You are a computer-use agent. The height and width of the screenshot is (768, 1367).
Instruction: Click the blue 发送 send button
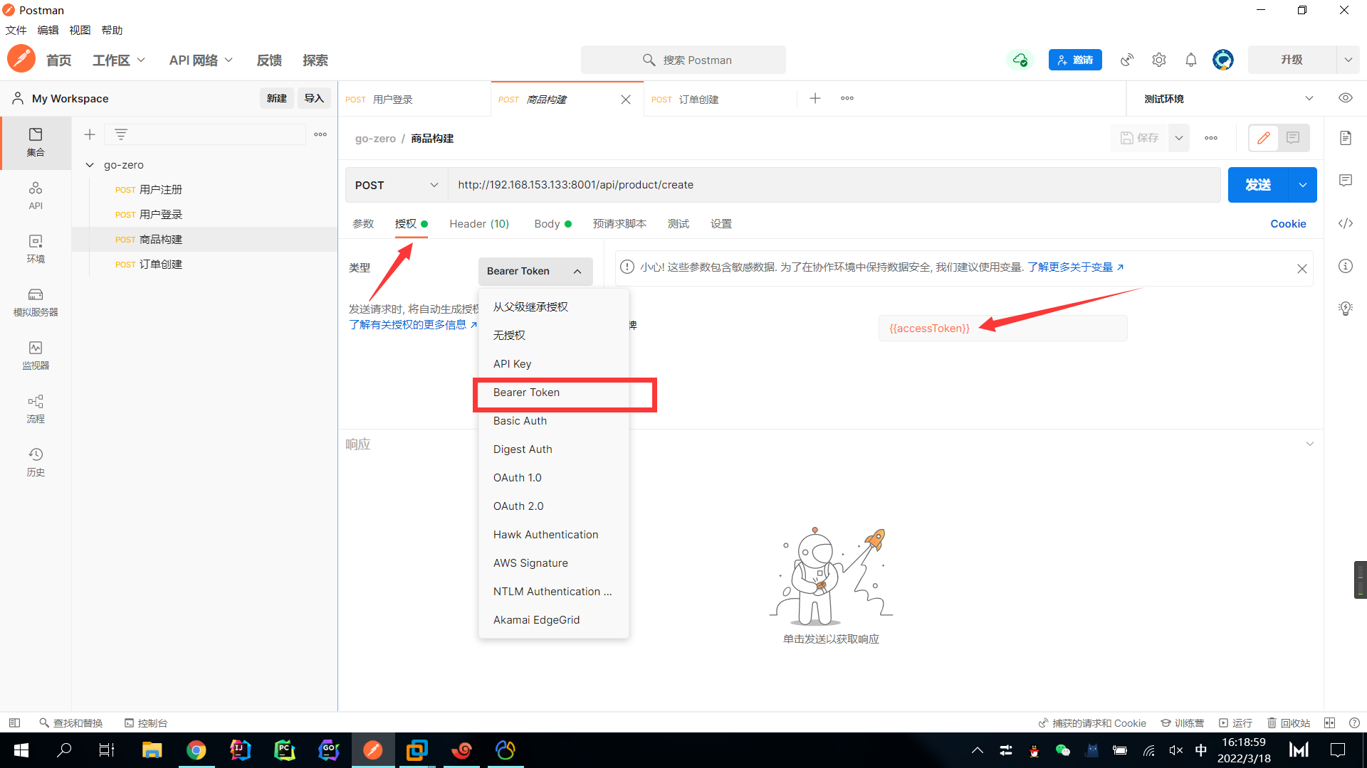pyautogui.click(x=1258, y=185)
